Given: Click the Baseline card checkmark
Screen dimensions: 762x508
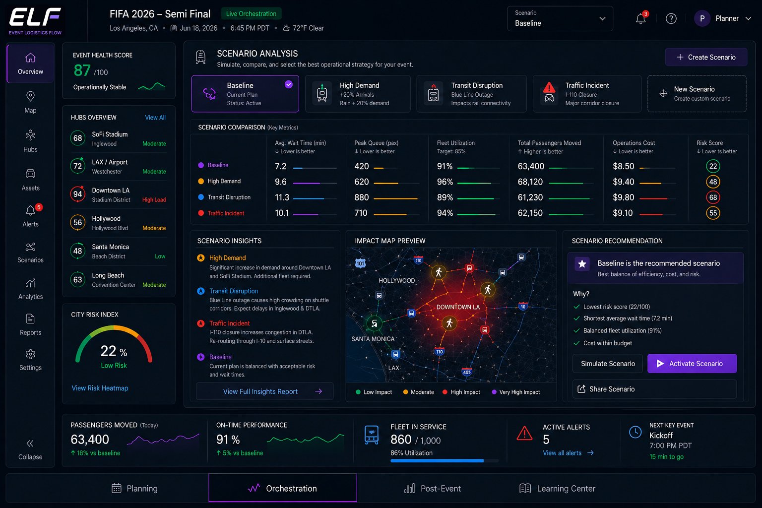Looking at the screenshot, I should pyautogui.click(x=288, y=84).
